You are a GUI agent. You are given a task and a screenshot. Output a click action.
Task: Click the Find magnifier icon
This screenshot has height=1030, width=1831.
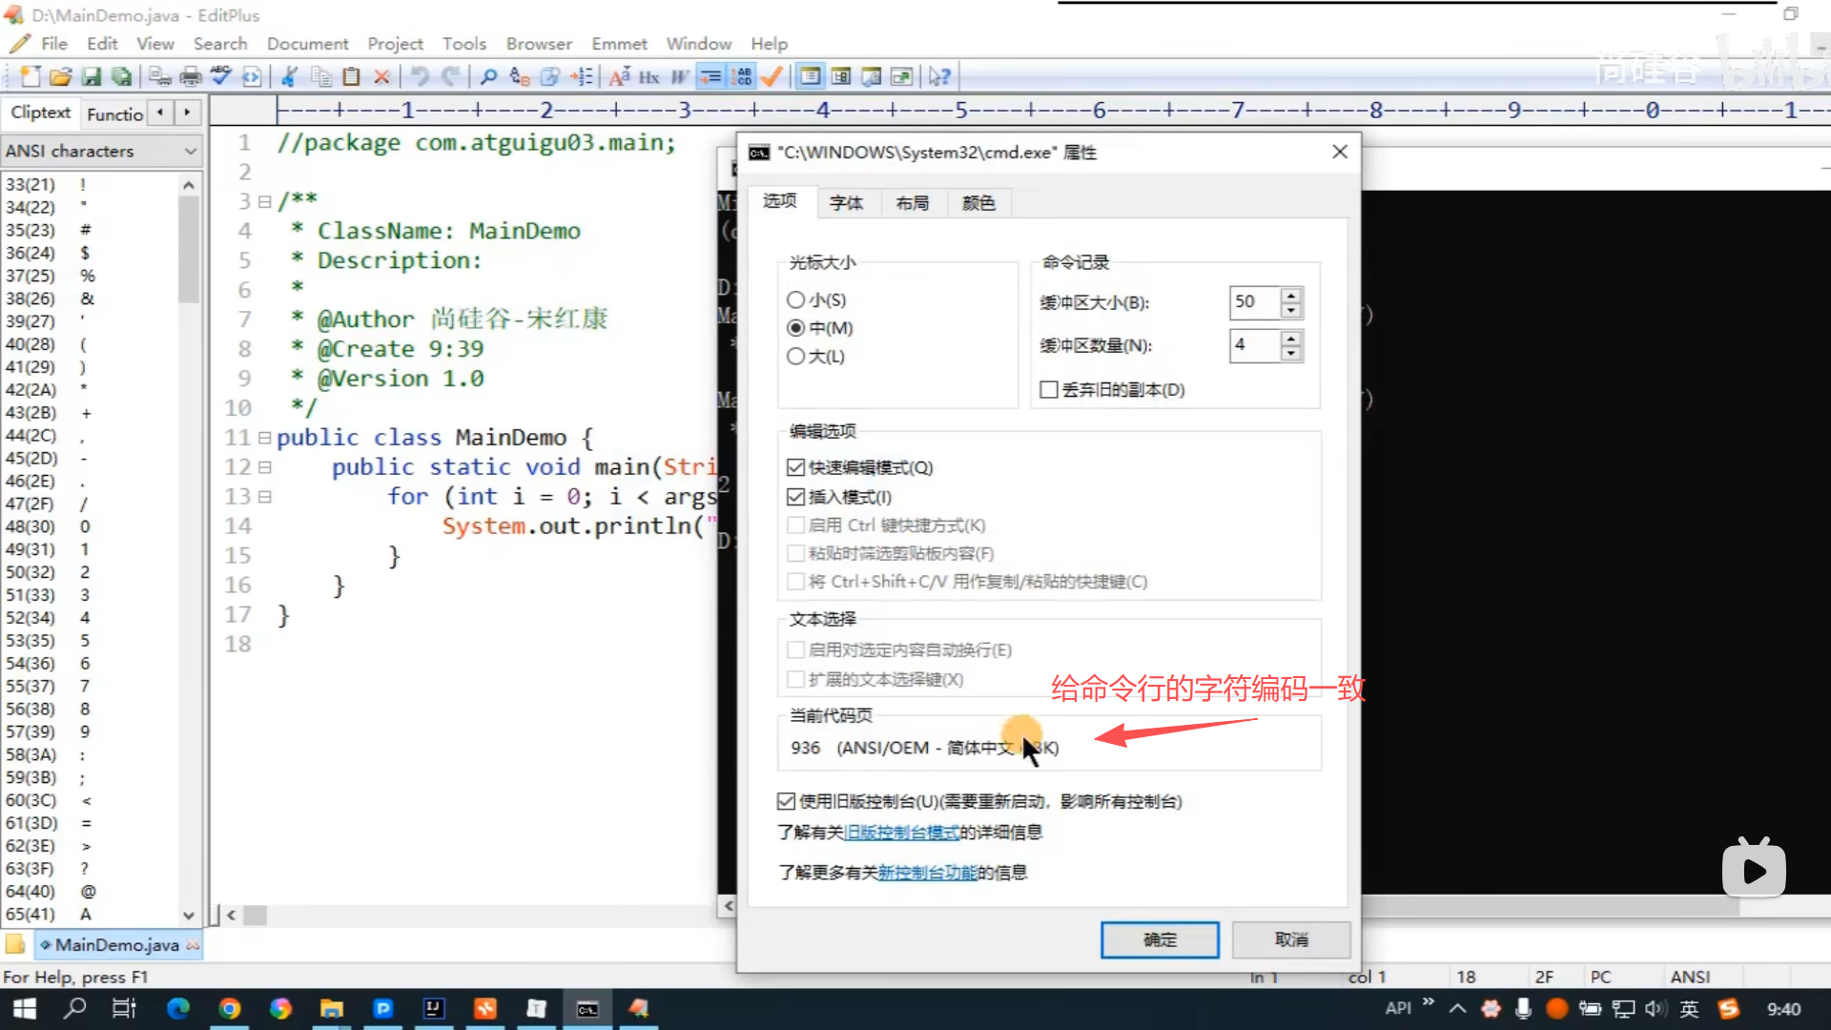pyautogui.click(x=488, y=76)
